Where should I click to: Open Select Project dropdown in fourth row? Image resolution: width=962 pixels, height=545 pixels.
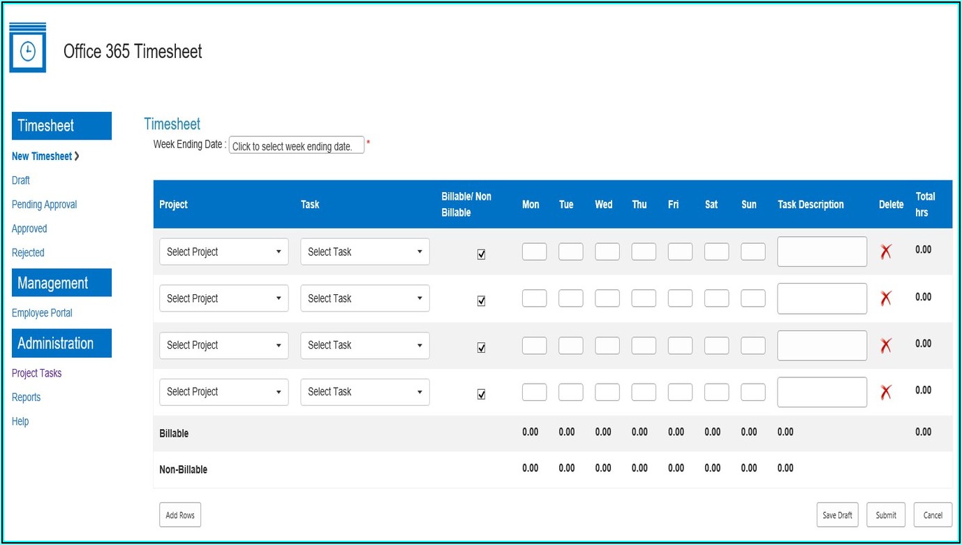[x=223, y=392]
